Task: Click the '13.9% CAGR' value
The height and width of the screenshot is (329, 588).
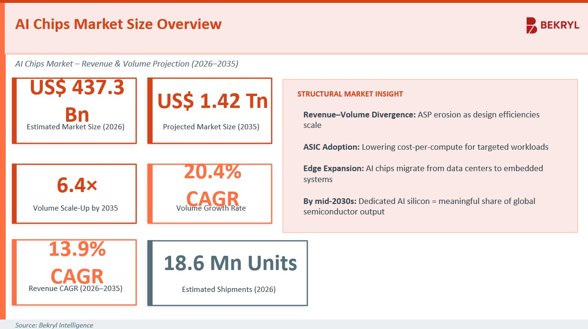Action: pyautogui.click(x=77, y=263)
